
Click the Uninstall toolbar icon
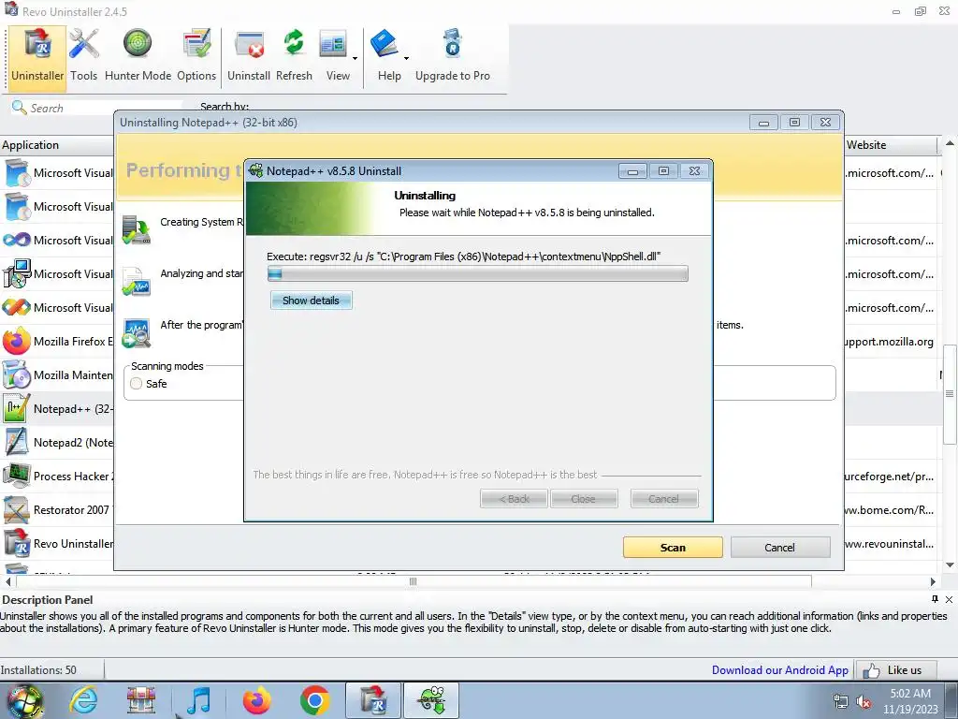pyautogui.click(x=249, y=46)
